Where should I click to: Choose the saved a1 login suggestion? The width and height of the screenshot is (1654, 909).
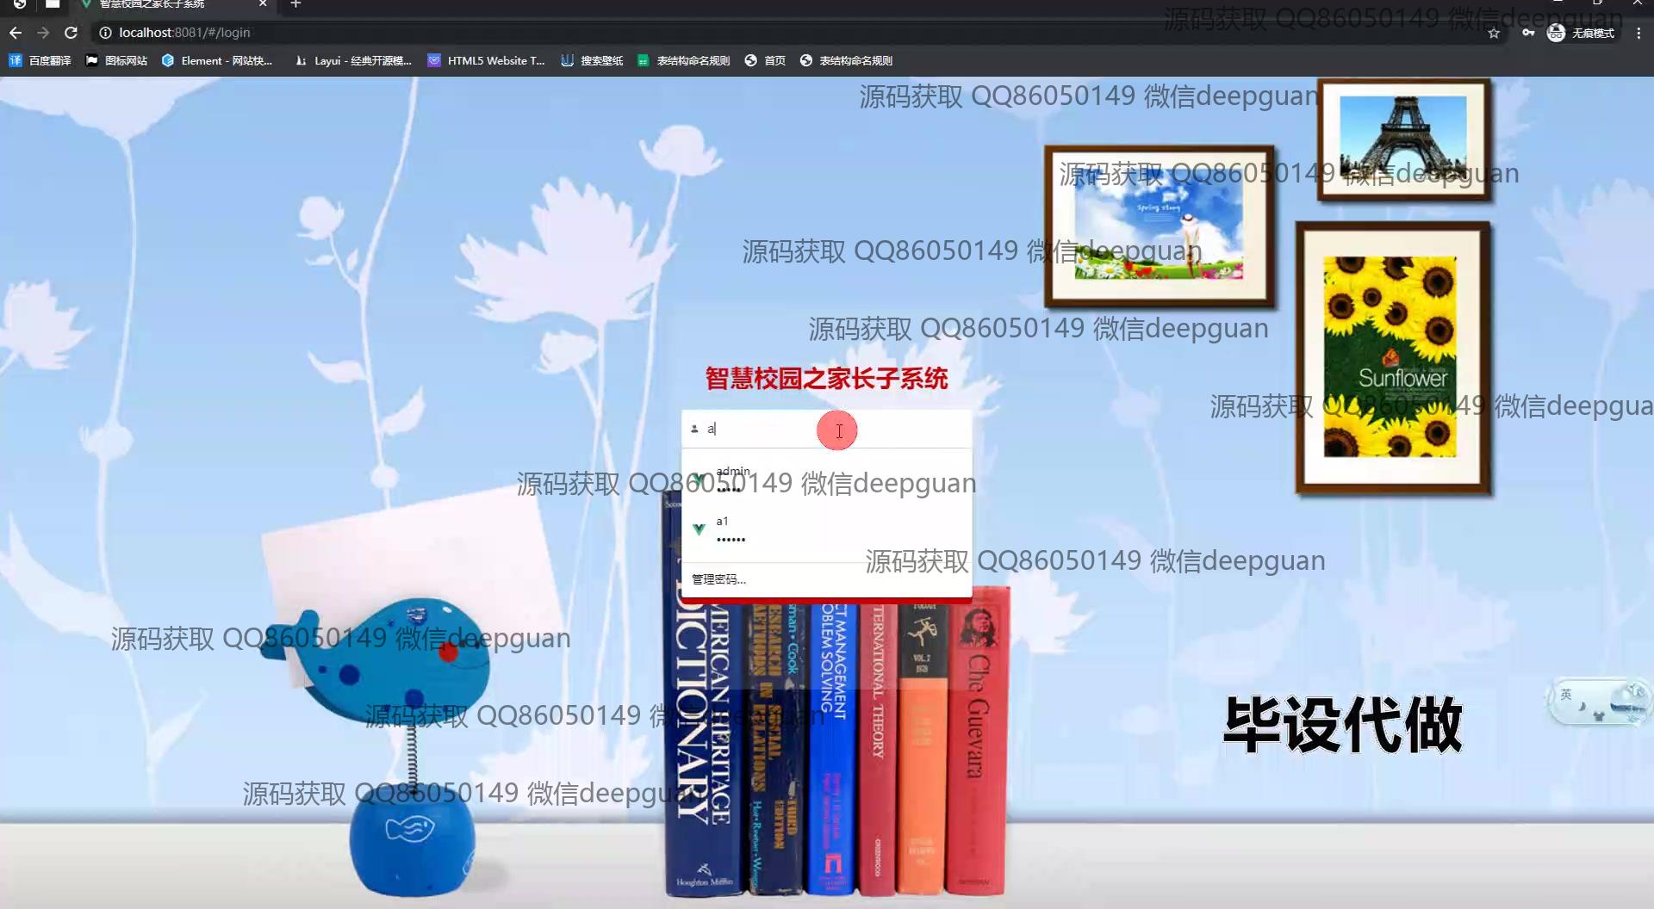point(826,529)
